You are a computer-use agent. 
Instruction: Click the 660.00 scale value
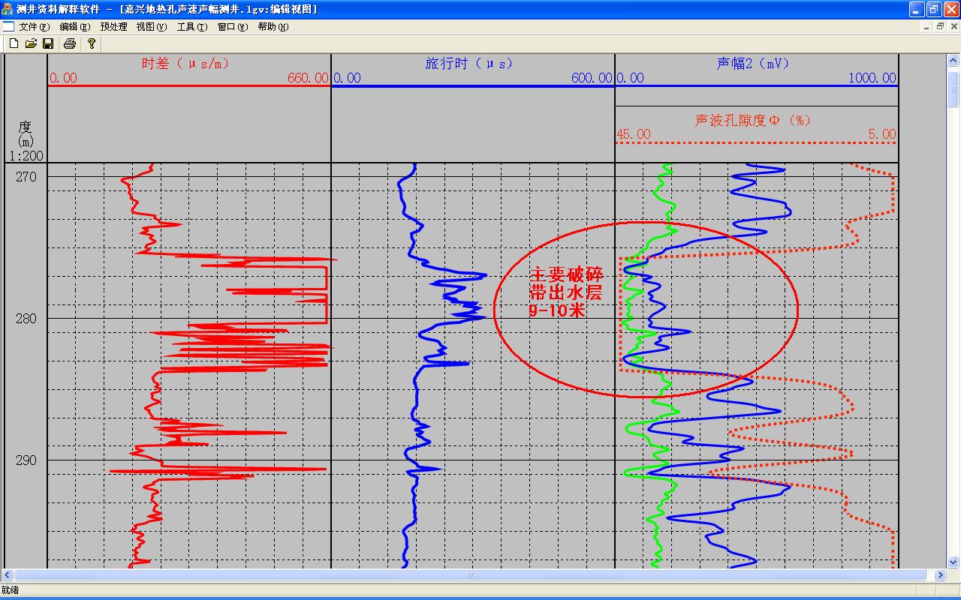click(308, 78)
